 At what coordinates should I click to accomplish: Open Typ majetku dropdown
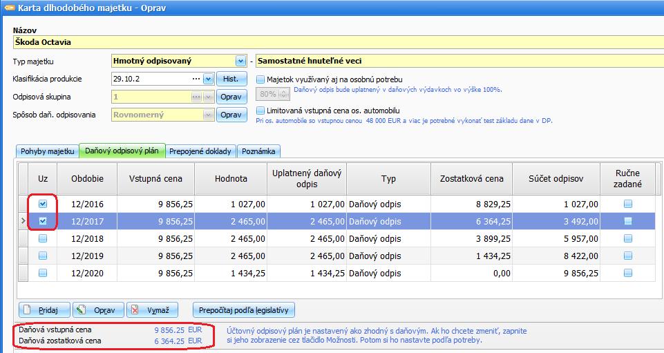point(240,61)
